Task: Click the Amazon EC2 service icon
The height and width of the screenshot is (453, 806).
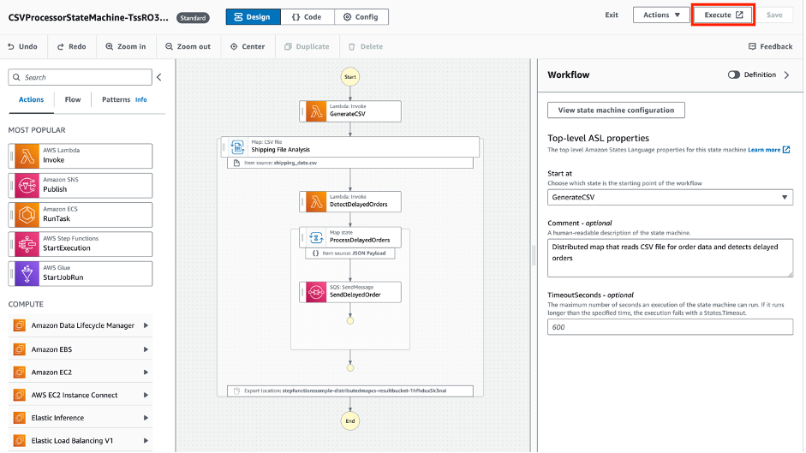Action: (20, 373)
